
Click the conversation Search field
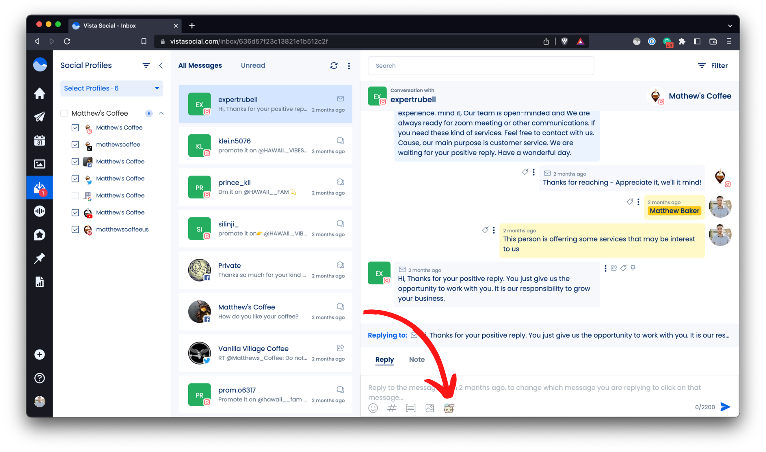(481, 66)
